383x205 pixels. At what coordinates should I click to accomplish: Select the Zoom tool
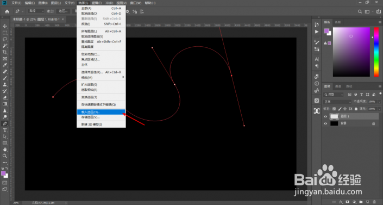(x=5, y=156)
